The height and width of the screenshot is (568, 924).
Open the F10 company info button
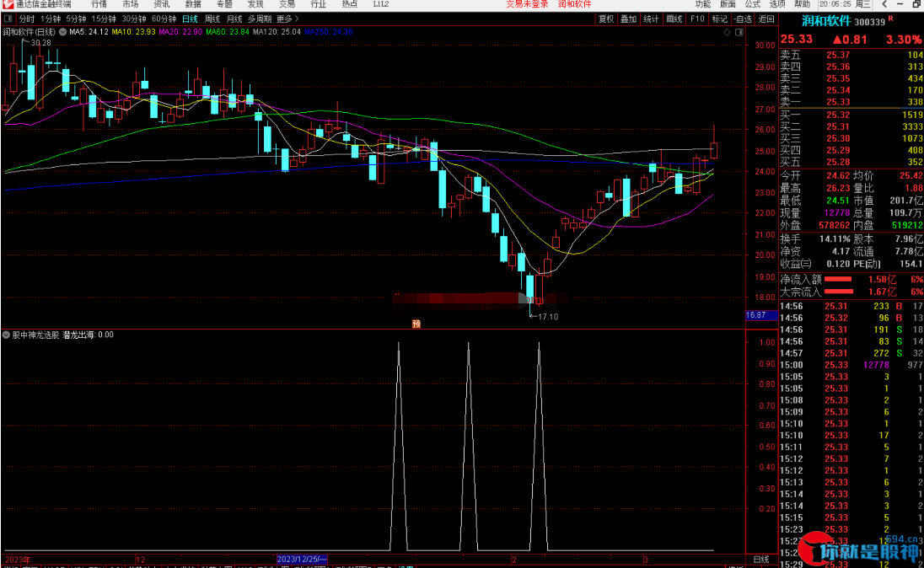click(x=697, y=19)
